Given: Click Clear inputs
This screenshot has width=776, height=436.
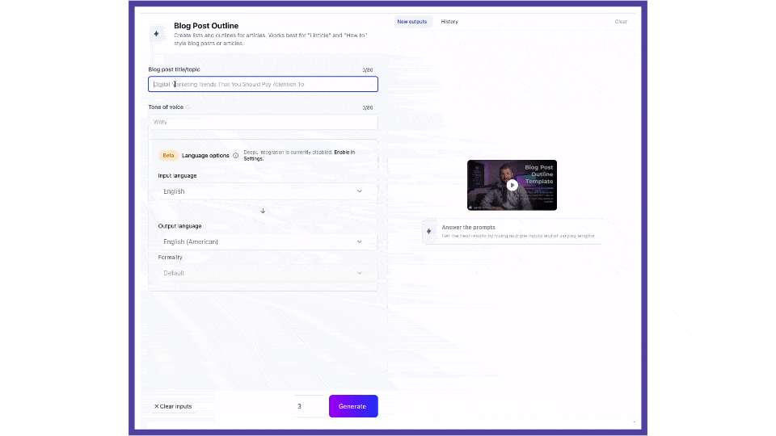Looking at the screenshot, I should (x=173, y=406).
